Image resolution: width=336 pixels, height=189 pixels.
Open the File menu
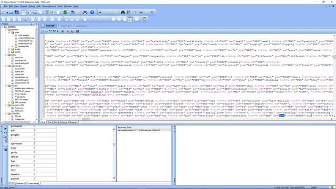(6, 6)
